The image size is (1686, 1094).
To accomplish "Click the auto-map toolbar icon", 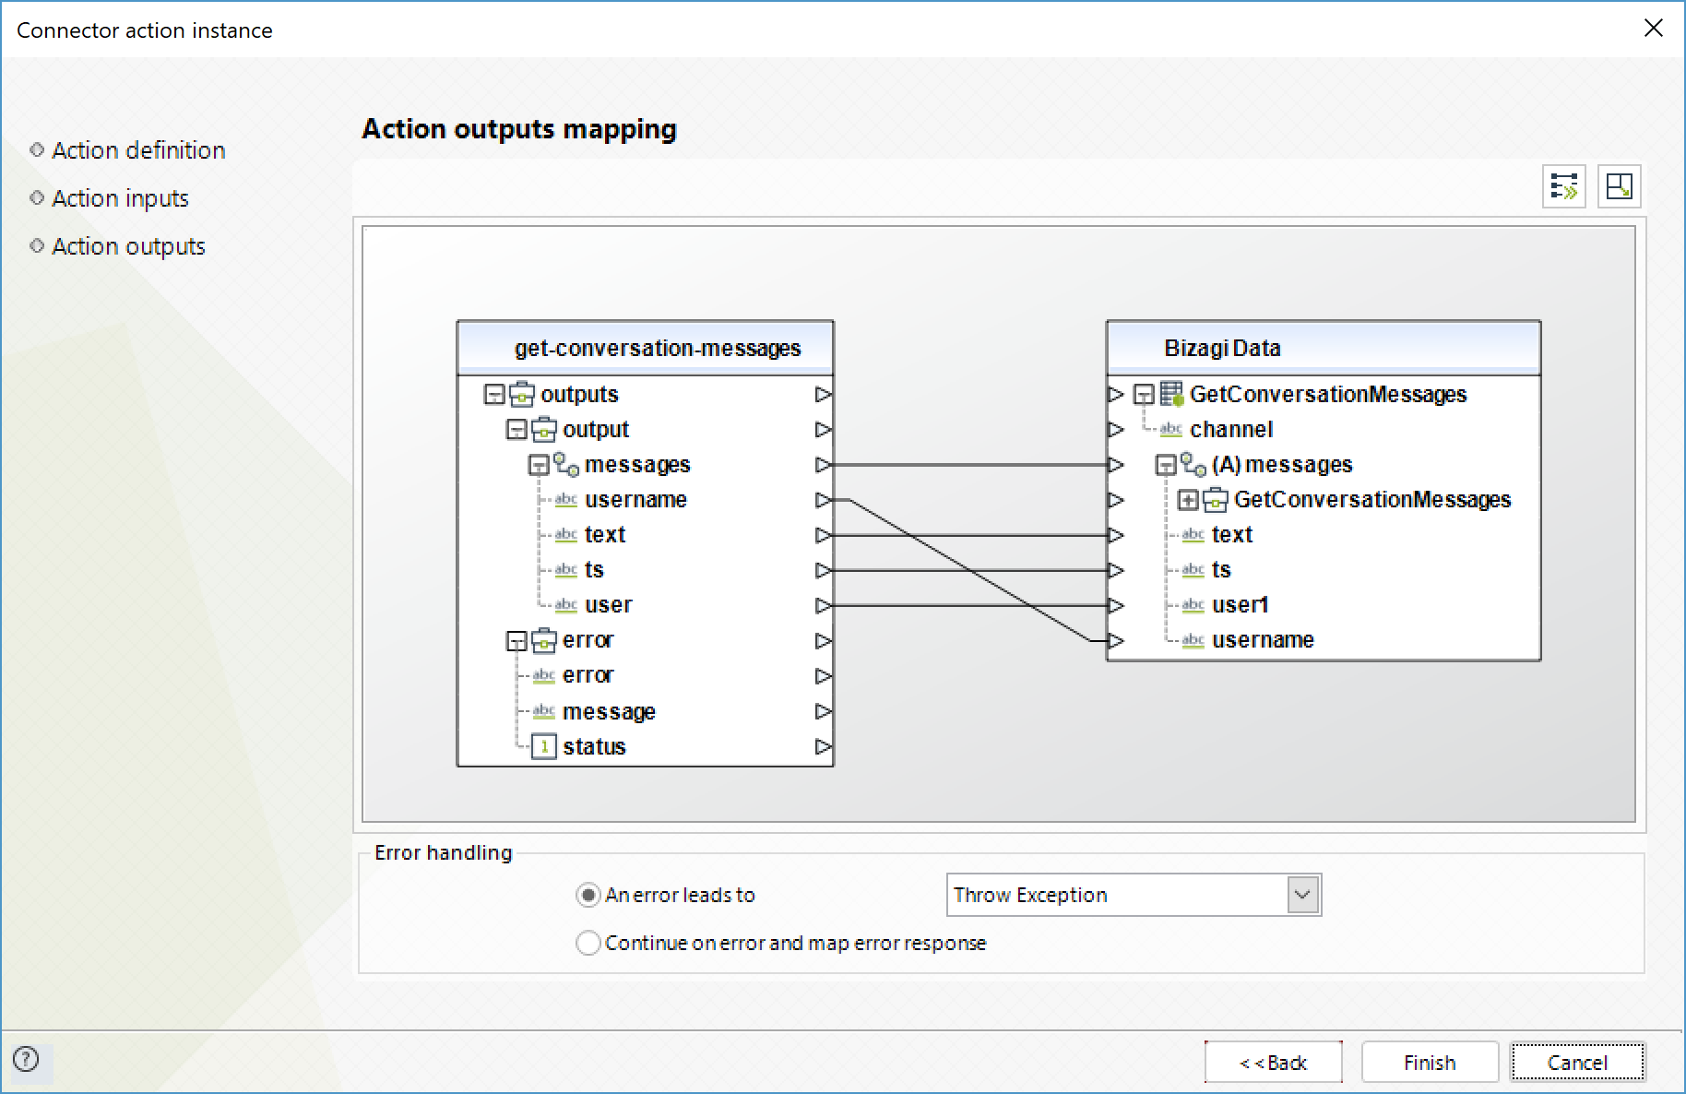I will (1564, 186).
